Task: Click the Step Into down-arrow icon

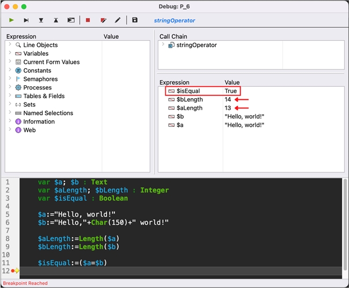Action: (41, 20)
